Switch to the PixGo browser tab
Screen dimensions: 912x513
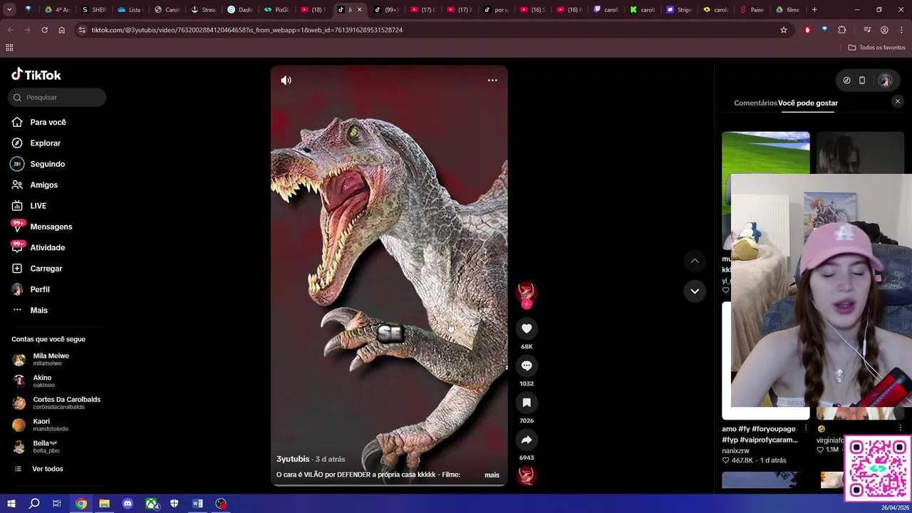tap(277, 10)
